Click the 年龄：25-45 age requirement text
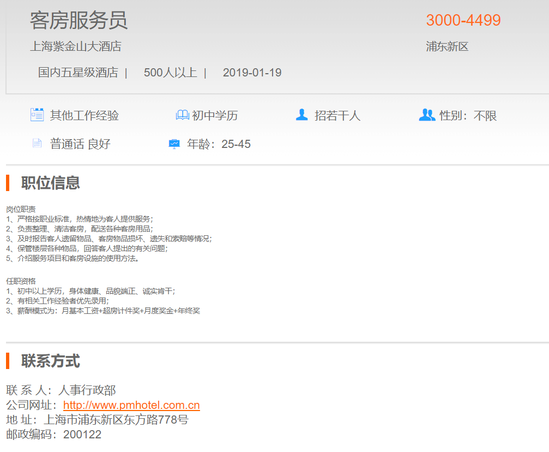Screen dimensions: 549x452 (219, 144)
